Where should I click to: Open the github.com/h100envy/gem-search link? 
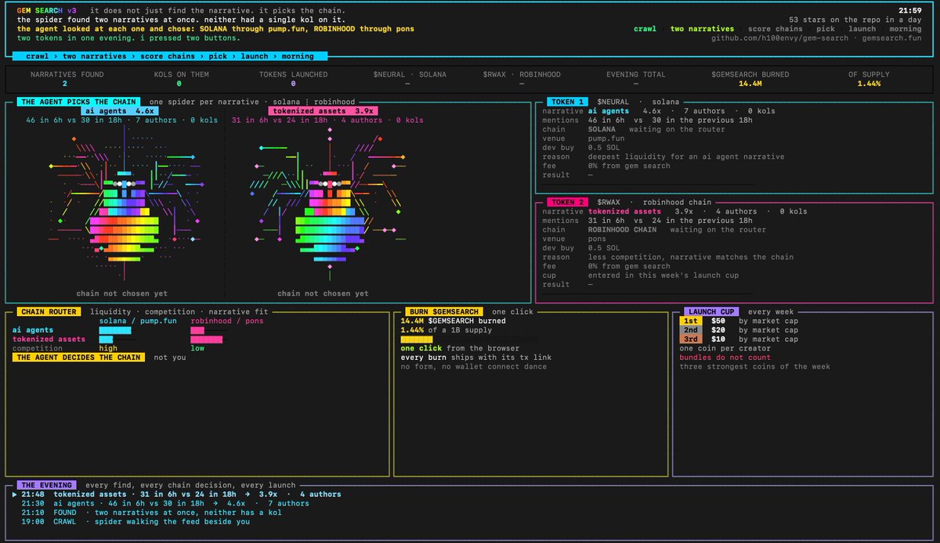(x=779, y=38)
